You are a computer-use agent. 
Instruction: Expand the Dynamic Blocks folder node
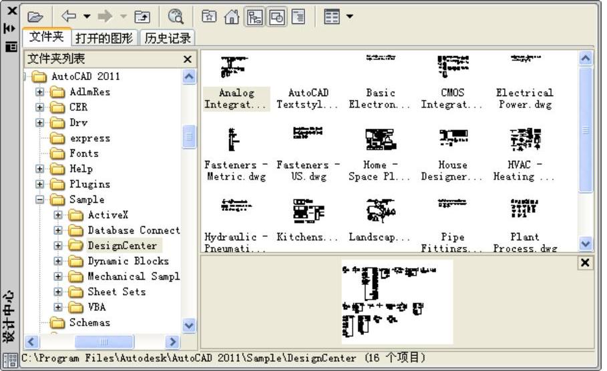(59, 261)
